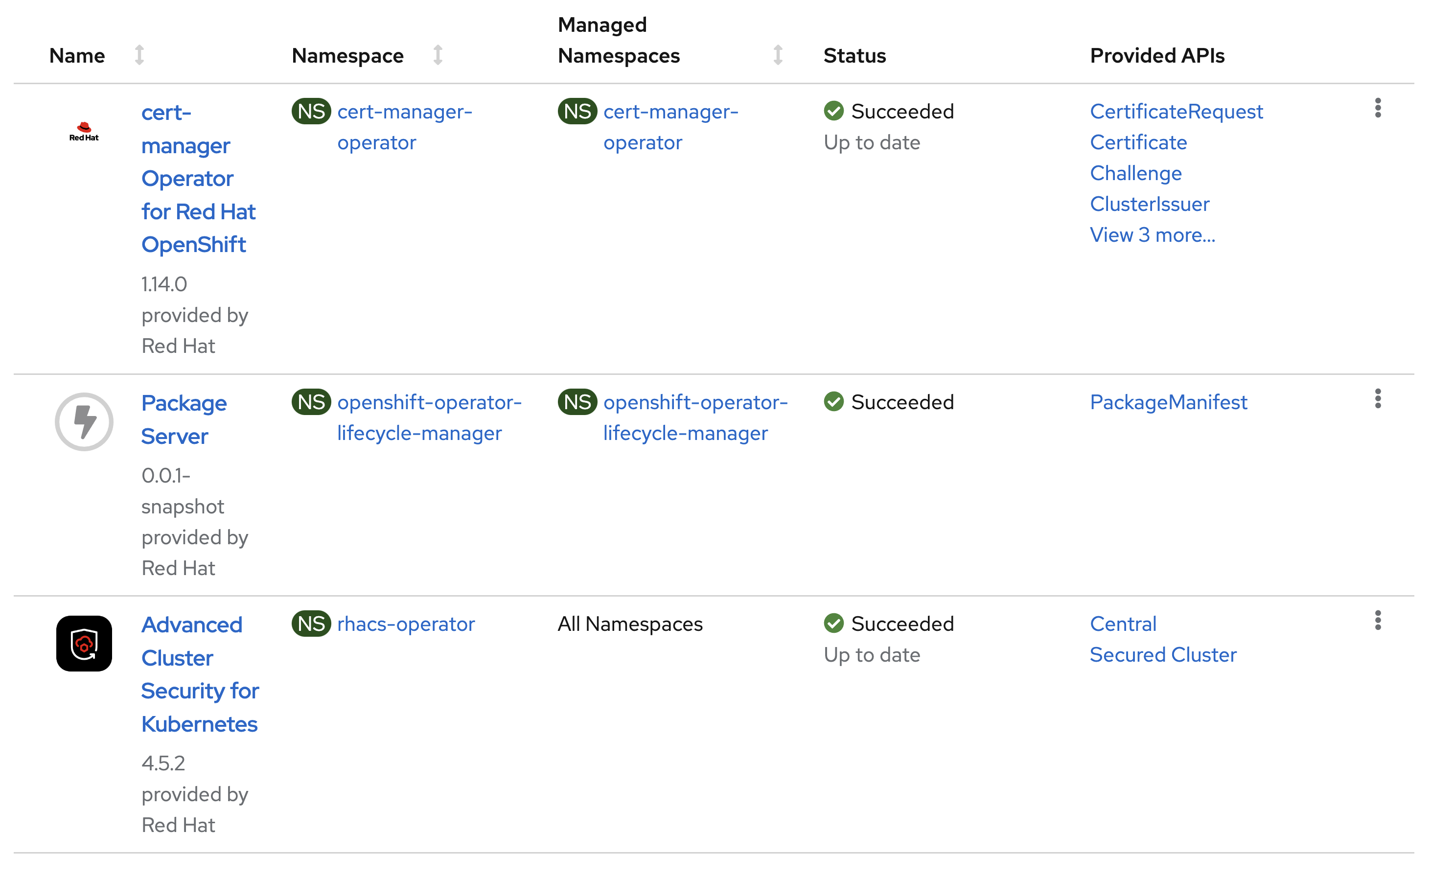Click the Advanced Cluster Security shield icon
Screen dimensions: 1431x879
coord(84,644)
